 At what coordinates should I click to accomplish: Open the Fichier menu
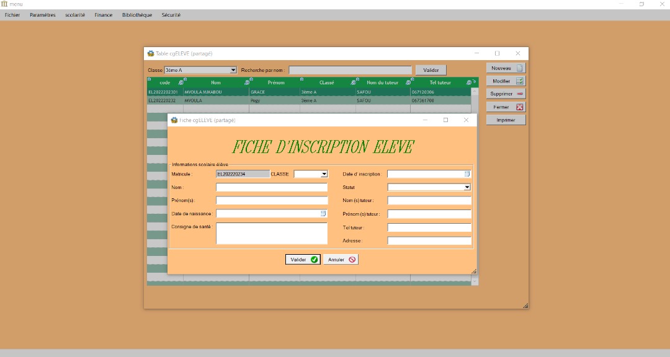point(12,15)
